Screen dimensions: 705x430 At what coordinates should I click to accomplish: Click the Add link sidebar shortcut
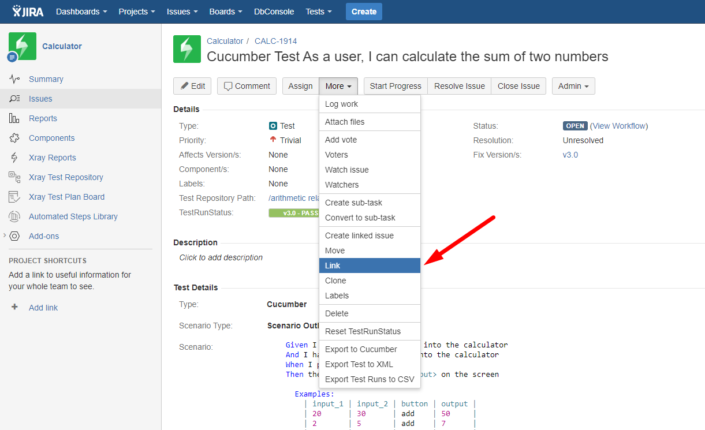pyautogui.click(x=43, y=308)
